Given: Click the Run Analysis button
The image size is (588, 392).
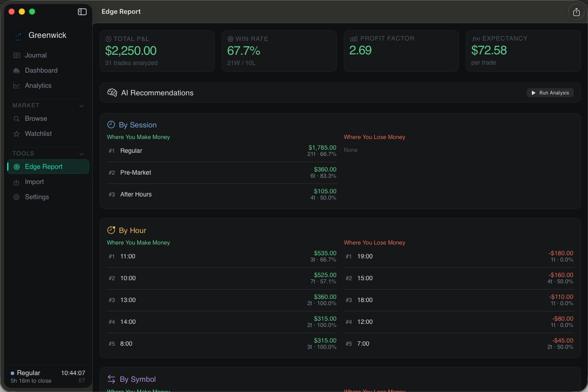Looking at the screenshot, I should pos(550,93).
